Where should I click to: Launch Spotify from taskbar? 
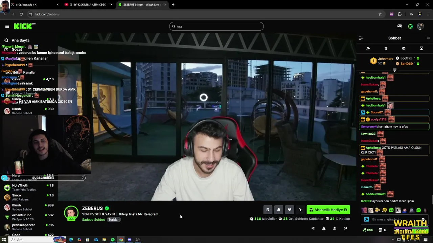[113, 240]
